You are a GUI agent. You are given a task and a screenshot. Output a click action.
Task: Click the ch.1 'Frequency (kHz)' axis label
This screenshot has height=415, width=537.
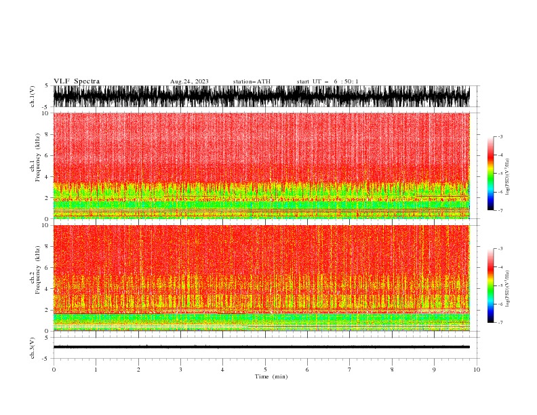click(38, 157)
